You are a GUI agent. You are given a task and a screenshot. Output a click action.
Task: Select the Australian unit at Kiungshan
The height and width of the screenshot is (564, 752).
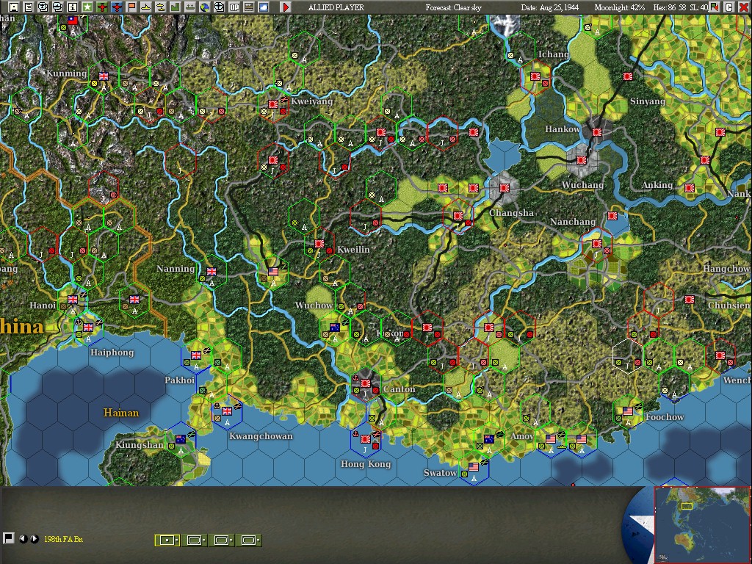(181, 439)
